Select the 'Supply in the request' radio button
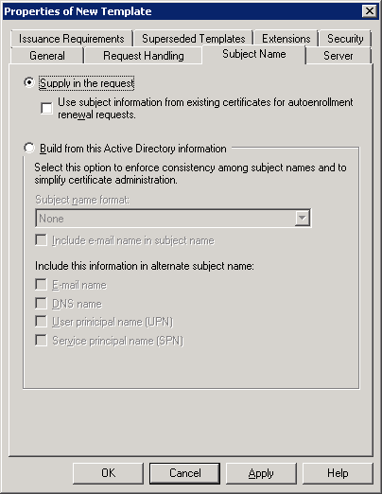 click(29, 83)
